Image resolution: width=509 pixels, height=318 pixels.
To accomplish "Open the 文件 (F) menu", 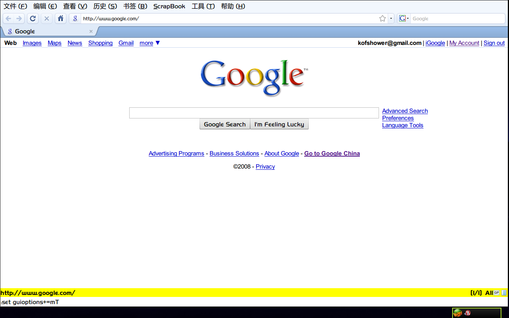I will click(x=16, y=6).
